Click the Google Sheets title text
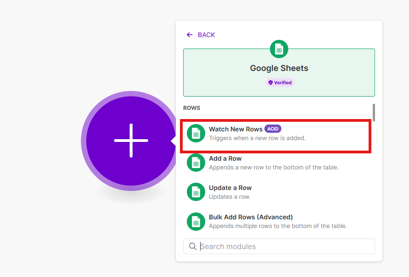Screen dimensions: 409x277 [279, 68]
